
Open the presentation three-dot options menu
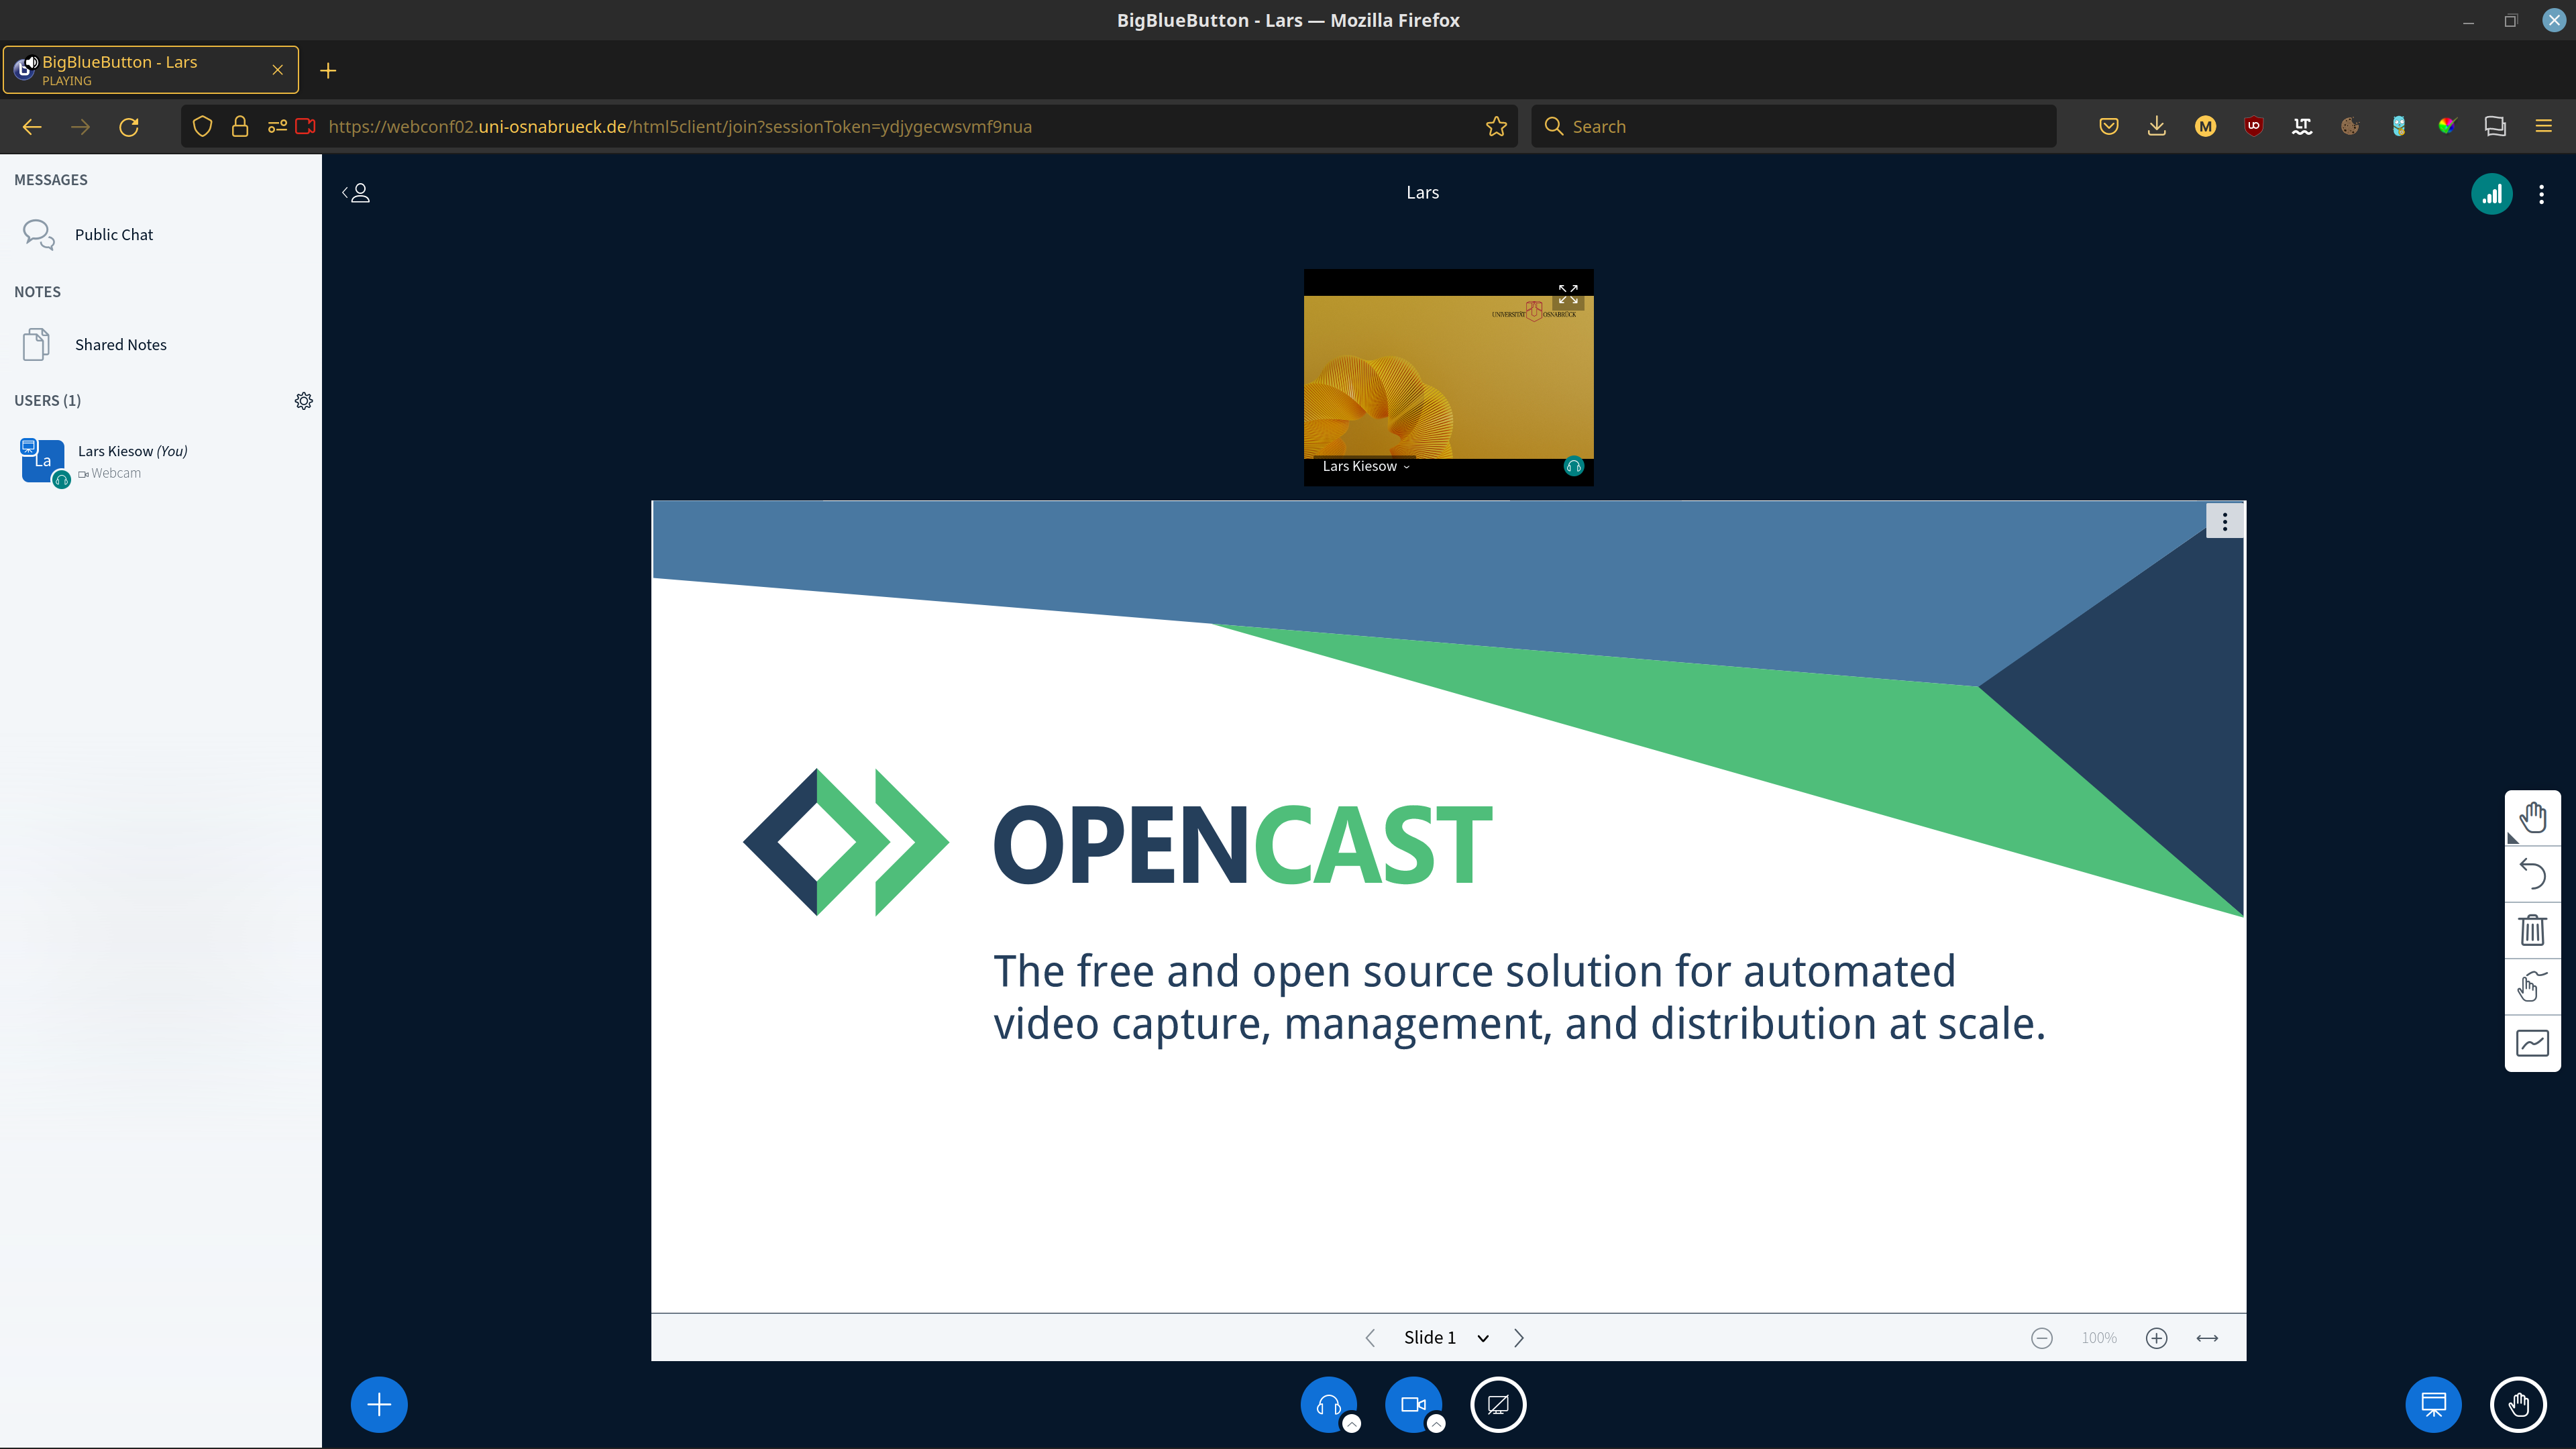[x=2224, y=521]
